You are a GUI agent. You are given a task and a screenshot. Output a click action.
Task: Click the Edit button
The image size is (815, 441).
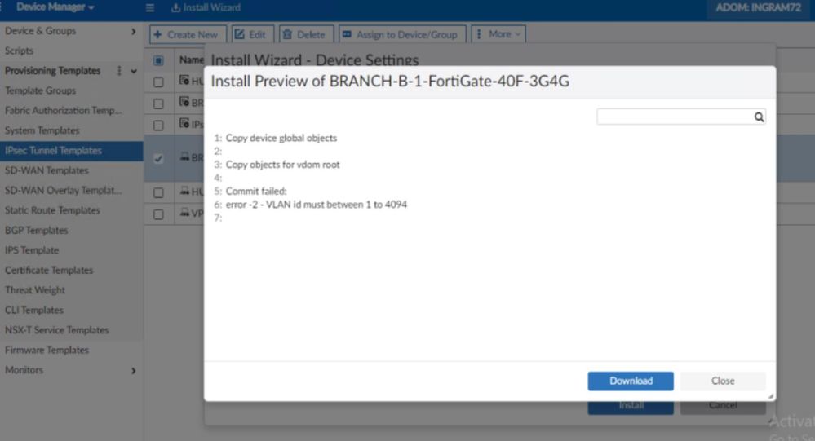pyautogui.click(x=253, y=34)
